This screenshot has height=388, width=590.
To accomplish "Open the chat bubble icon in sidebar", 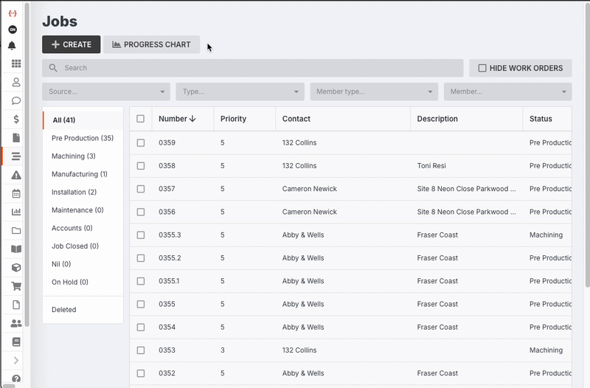I will (x=15, y=100).
